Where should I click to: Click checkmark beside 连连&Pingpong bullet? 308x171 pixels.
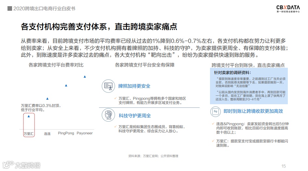(x=213, y=124)
